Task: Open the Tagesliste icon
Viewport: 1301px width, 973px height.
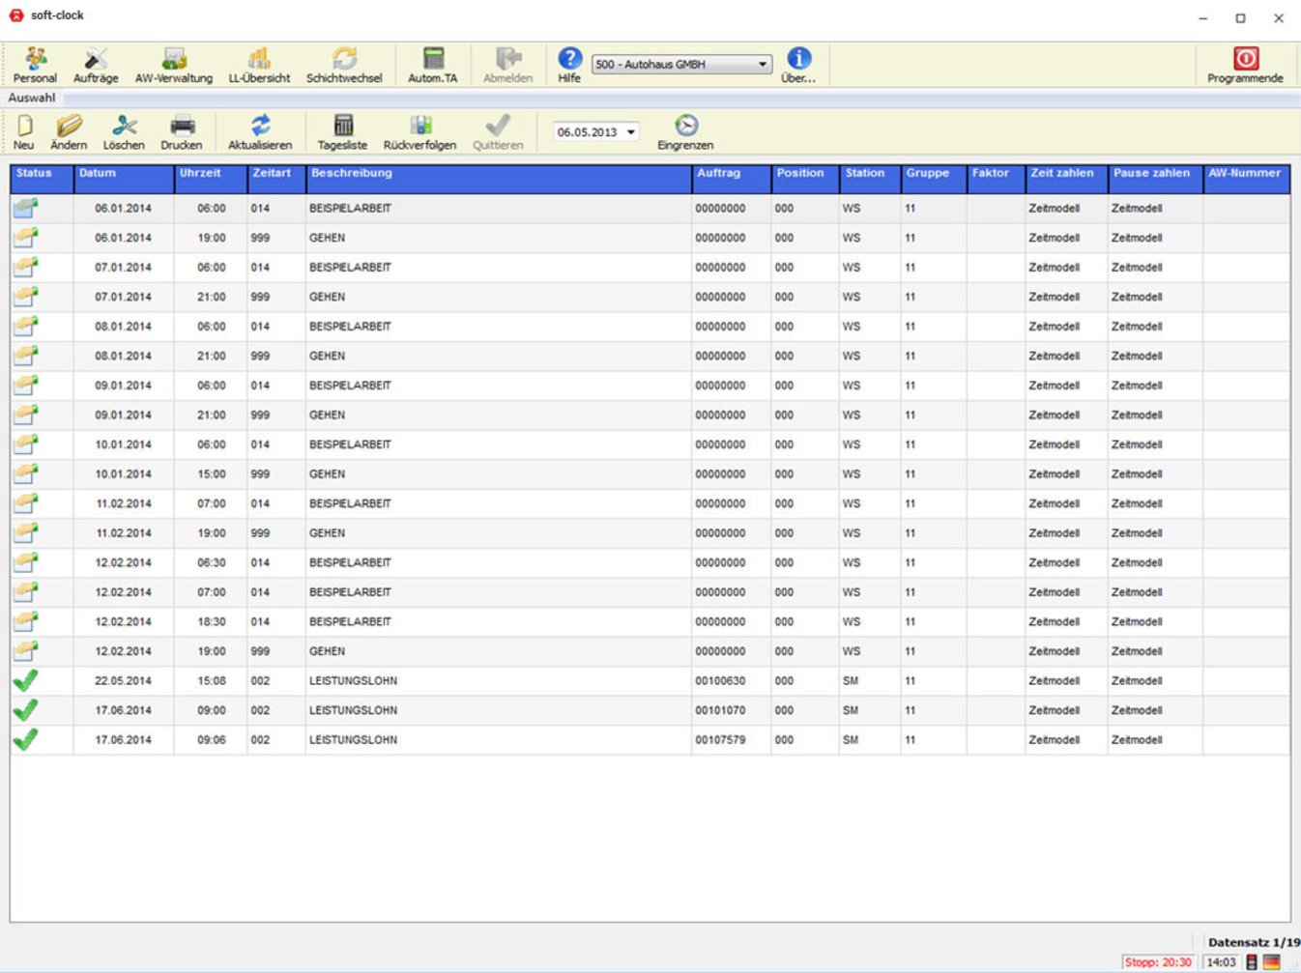Action: click(343, 125)
